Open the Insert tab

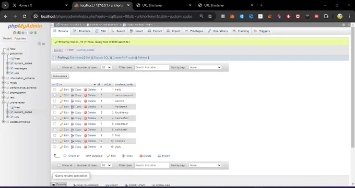coord(137,31)
